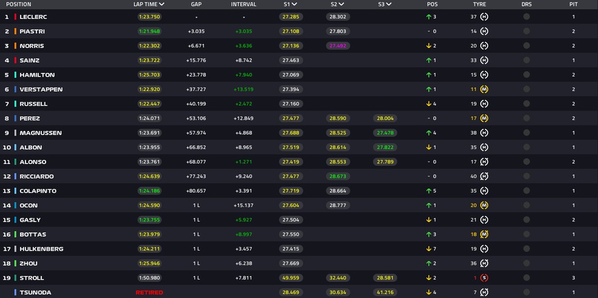Click Leclerc's hard tyre icon
The image size is (598, 298).
[x=484, y=17]
